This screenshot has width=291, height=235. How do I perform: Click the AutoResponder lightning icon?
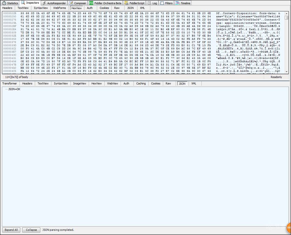44,3
